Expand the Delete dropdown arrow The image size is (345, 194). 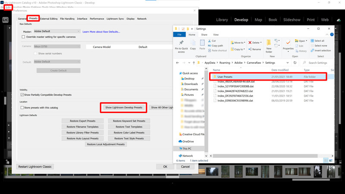tap(261, 43)
